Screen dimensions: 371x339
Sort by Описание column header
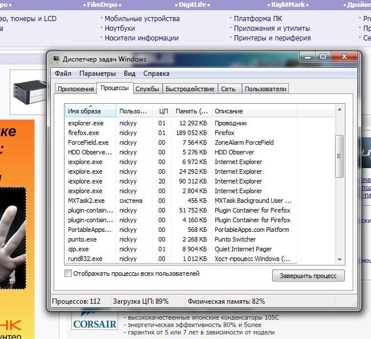click(255, 111)
